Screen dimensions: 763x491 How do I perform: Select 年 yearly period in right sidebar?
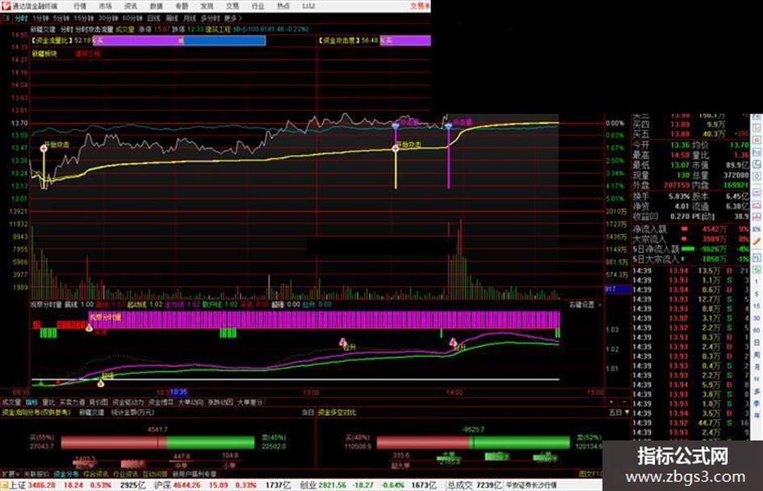(x=757, y=415)
